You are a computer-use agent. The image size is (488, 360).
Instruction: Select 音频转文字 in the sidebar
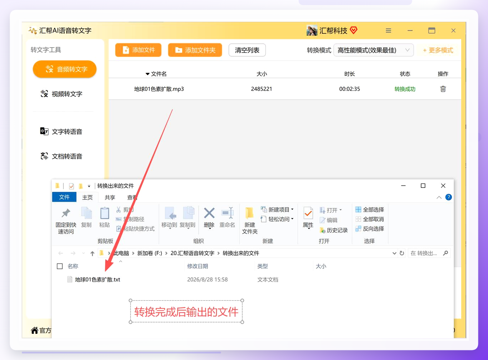click(65, 69)
